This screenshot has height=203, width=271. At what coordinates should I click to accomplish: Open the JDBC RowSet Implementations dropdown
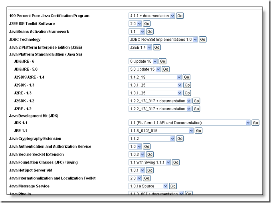point(163,40)
